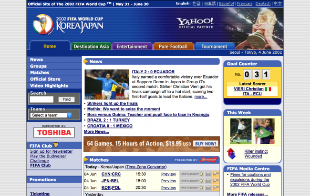Open the ITALY 2 : 0 ECUADOR headline
Viewport: 310px width, 196px height.
click(x=153, y=72)
